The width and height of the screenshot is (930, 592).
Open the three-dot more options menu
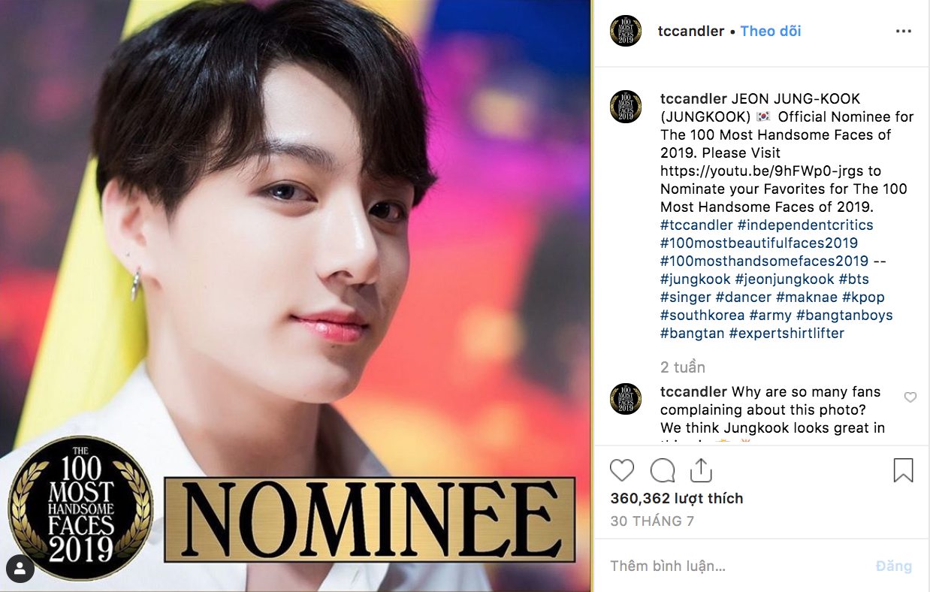[904, 32]
